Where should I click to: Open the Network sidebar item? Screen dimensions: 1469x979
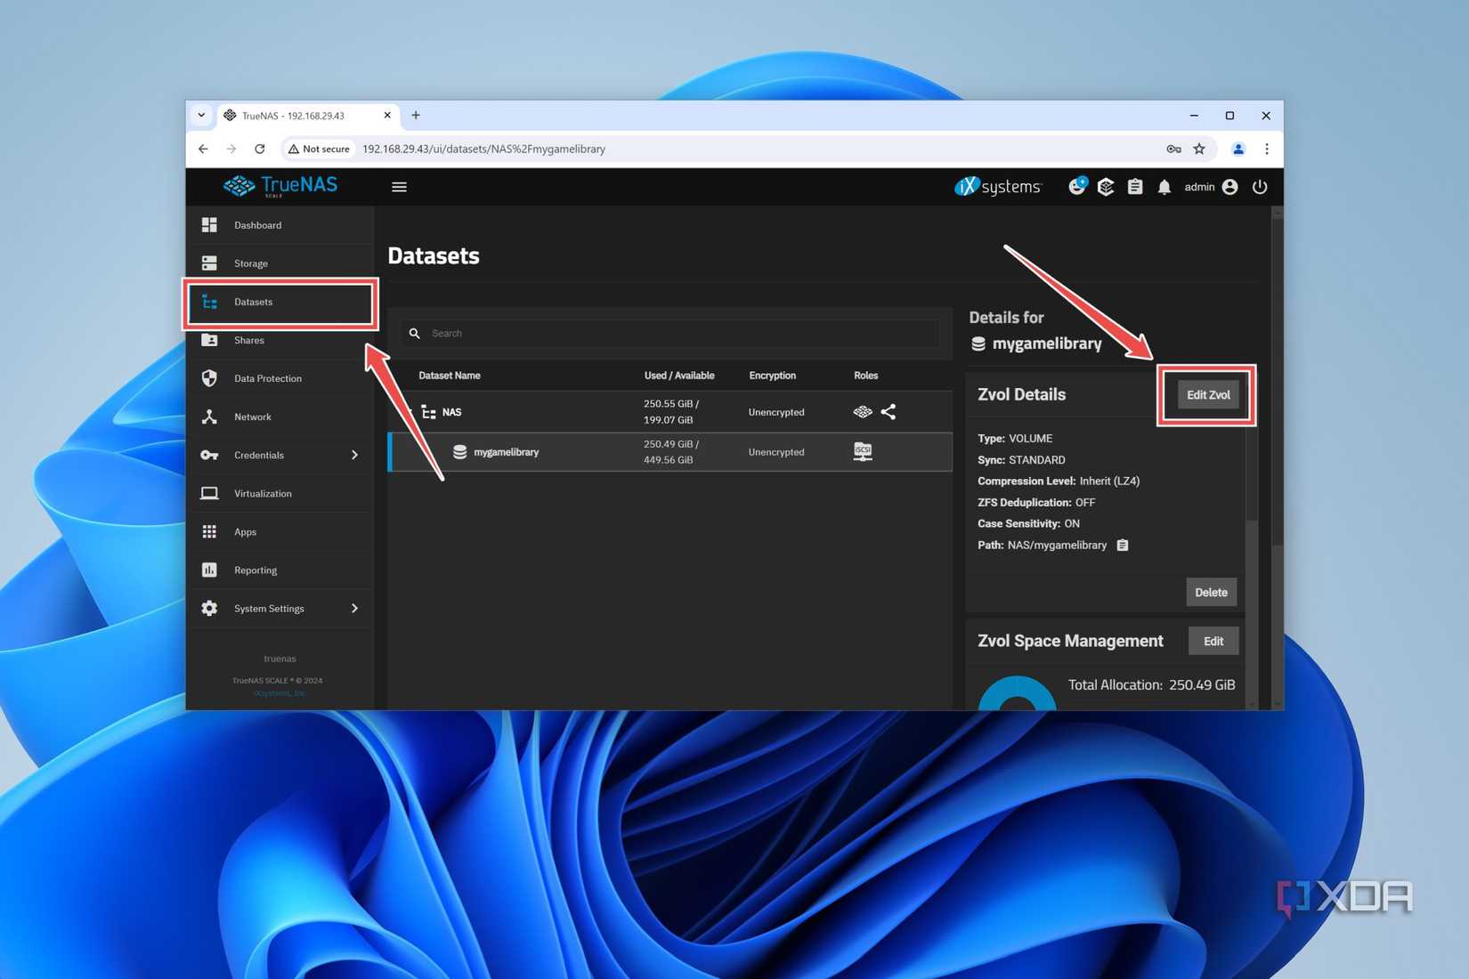click(280, 417)
